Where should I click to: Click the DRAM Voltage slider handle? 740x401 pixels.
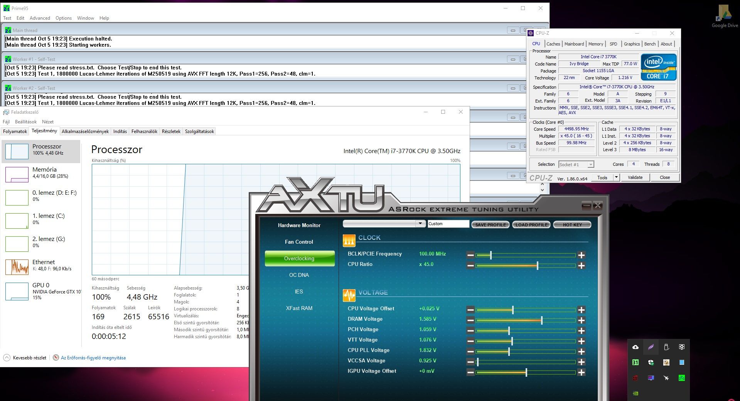541,320
